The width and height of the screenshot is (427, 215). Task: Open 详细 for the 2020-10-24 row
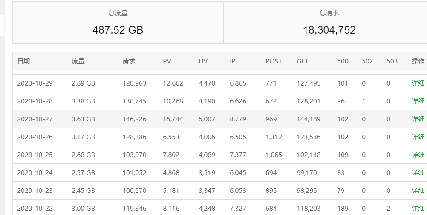418,173
